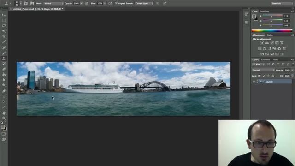Open the Essentials workspace dropdown
Viewport: 295px width, 166px height.
click(x=282, y=3)
